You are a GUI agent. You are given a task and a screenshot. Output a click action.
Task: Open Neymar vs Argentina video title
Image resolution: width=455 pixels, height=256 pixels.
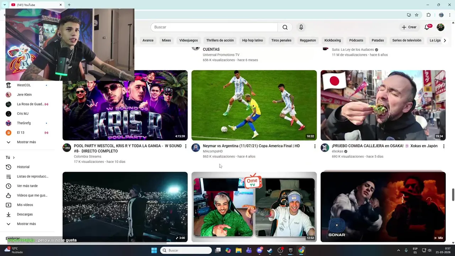(x=251, y=146)
